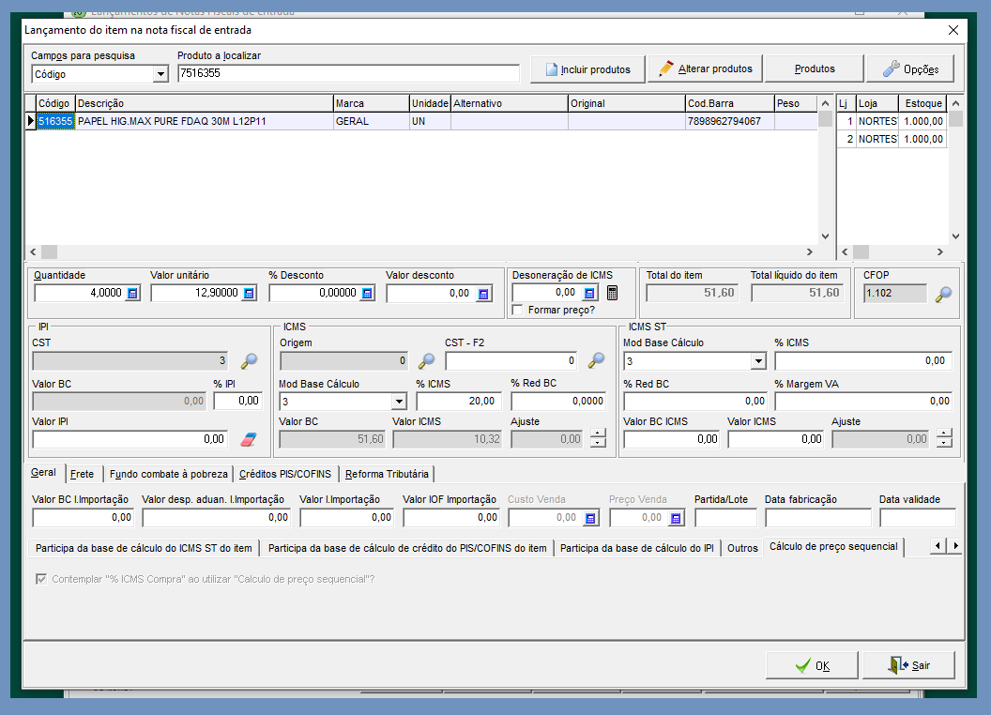Search CFOP using the magnifier icon
The height and width of the screenshot is (715, 991).
pyautogui.click(x=943, y=294)
